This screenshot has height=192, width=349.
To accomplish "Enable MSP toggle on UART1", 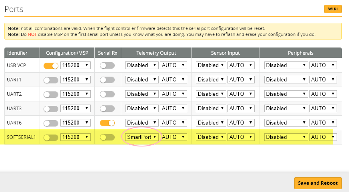I will (51, 80).
